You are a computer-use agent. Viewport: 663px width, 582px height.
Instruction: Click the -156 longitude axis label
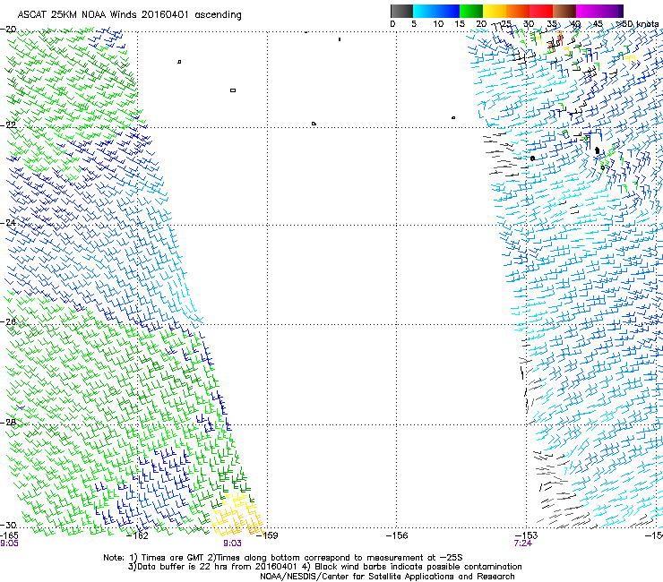click(x=397, y=535)
